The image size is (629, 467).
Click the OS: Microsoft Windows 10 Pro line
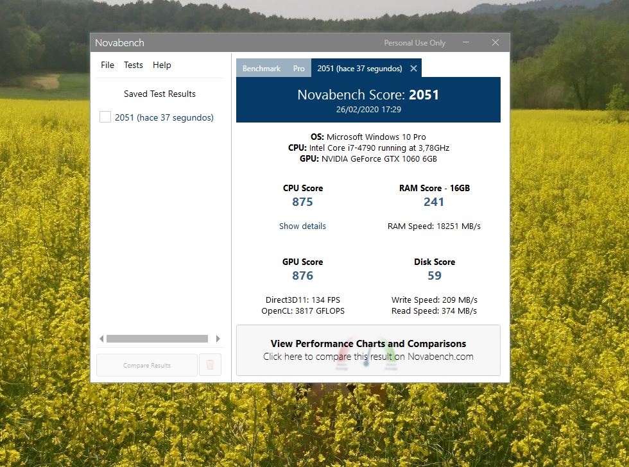pyautogui.click(x=368, y=137)
